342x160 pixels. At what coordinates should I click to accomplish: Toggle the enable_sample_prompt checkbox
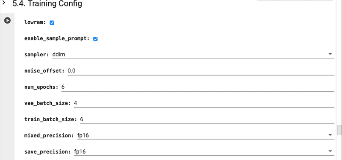(95, 39)
